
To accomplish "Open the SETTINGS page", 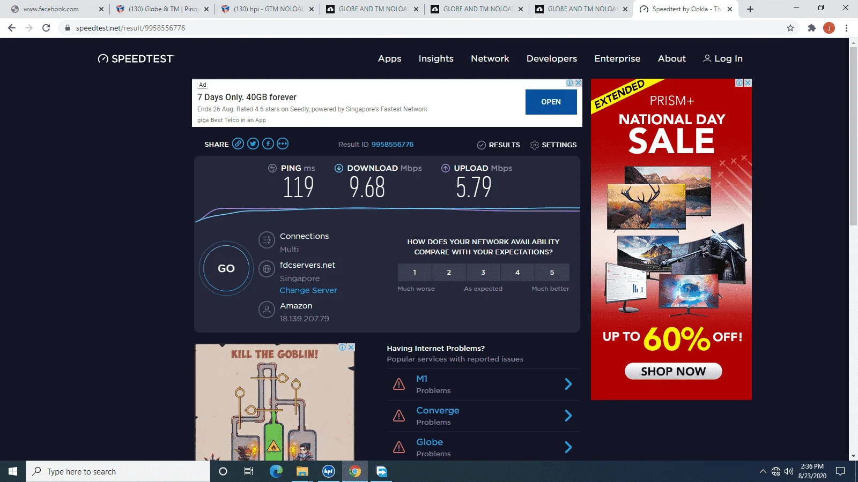I will pos(553,145).
